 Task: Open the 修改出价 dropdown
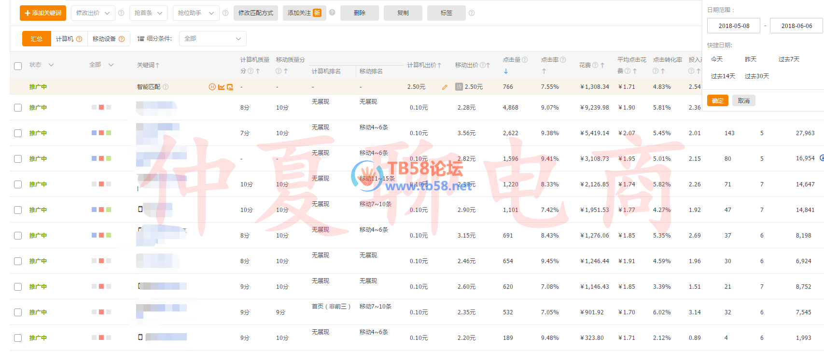pyautogui.click(x=93, y=13)
